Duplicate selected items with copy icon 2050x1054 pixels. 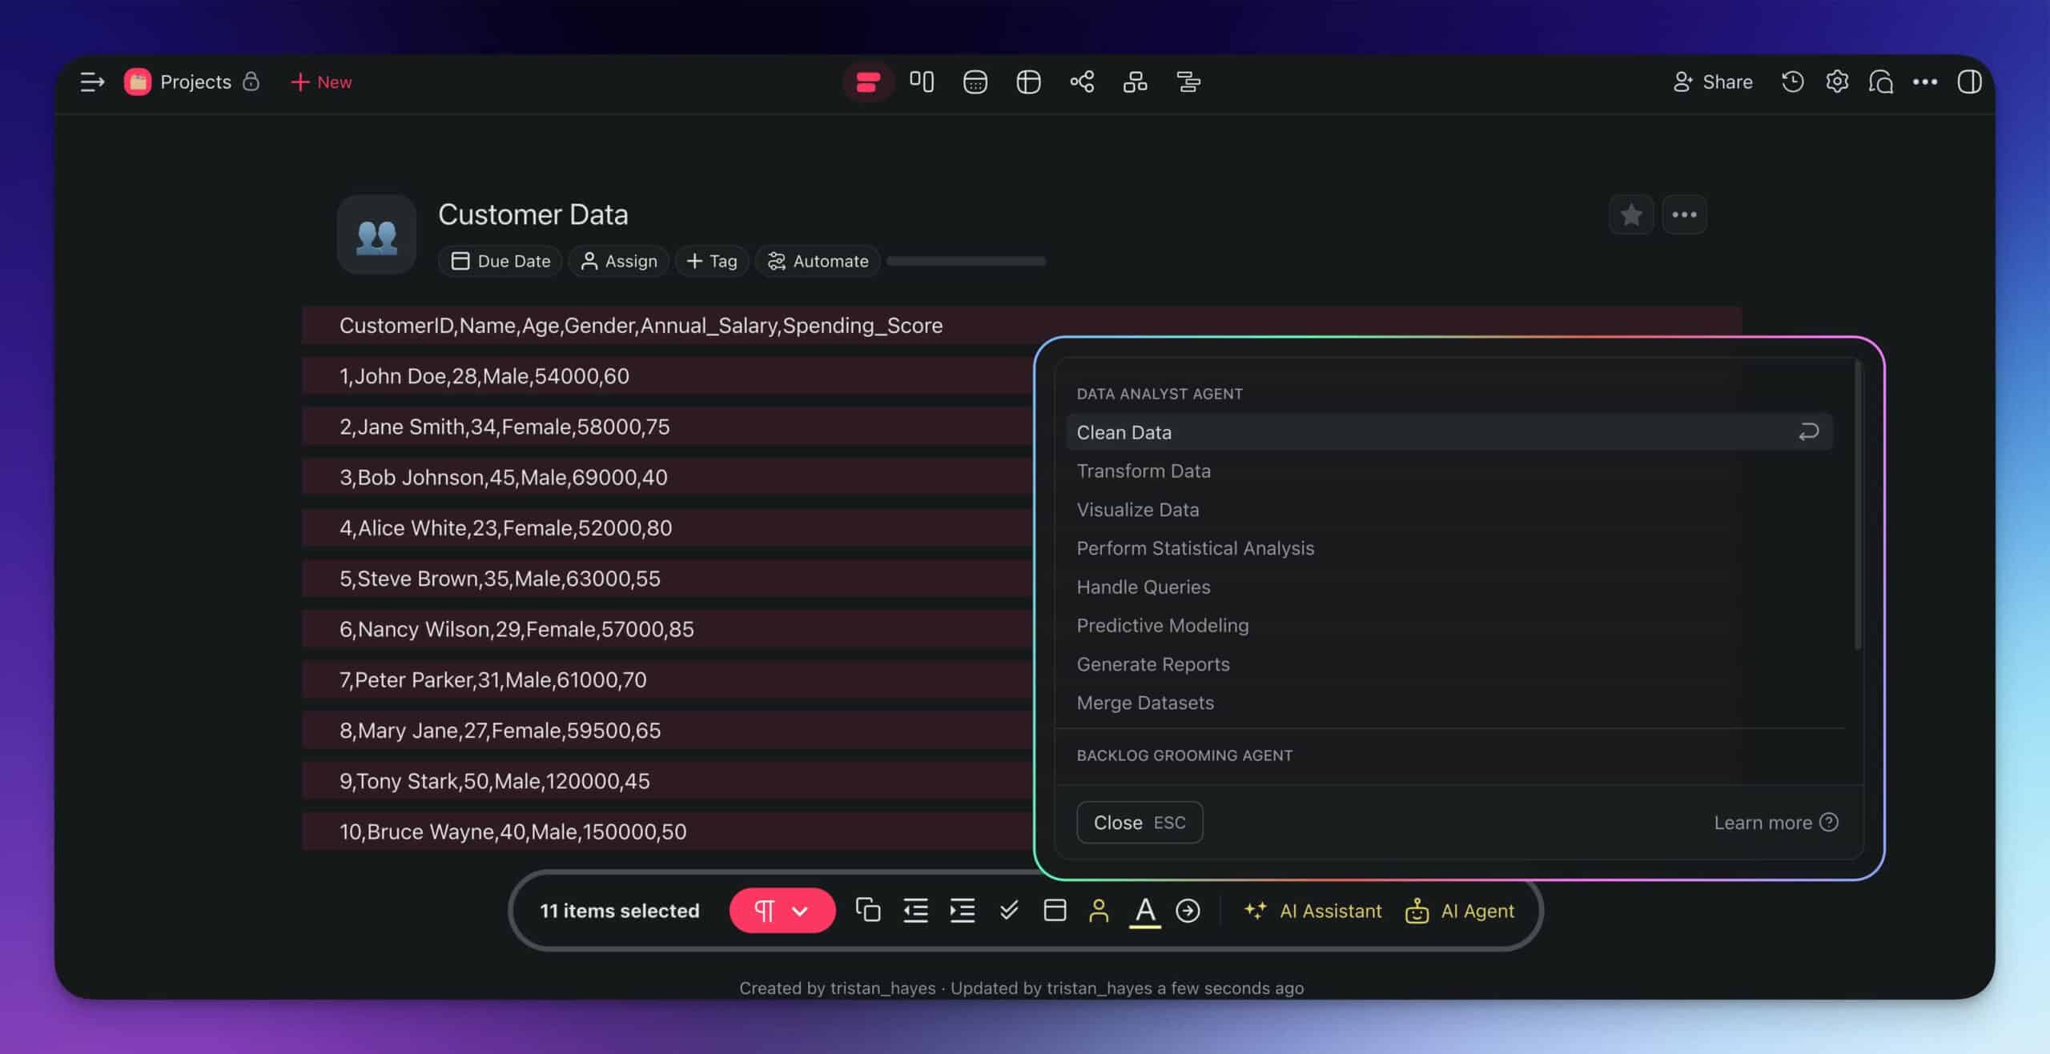[870, 911]
